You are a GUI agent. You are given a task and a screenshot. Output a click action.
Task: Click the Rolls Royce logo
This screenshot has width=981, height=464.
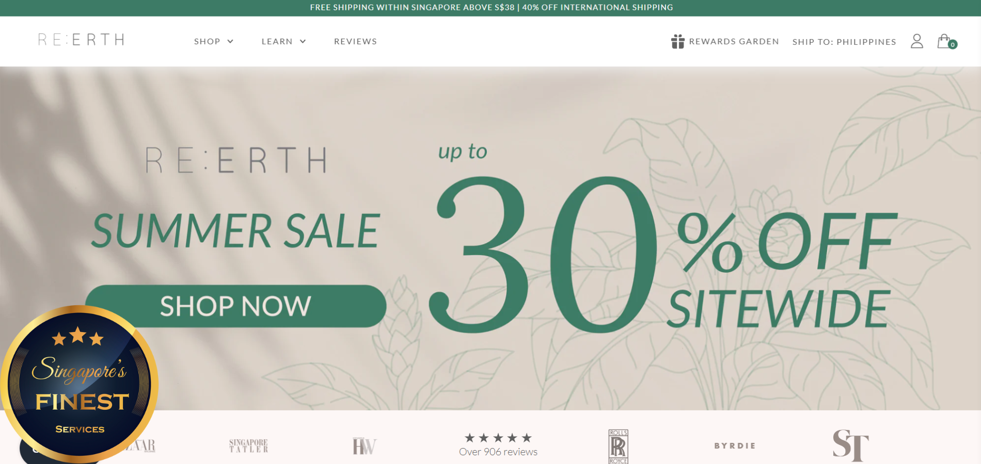pos(618,446)
